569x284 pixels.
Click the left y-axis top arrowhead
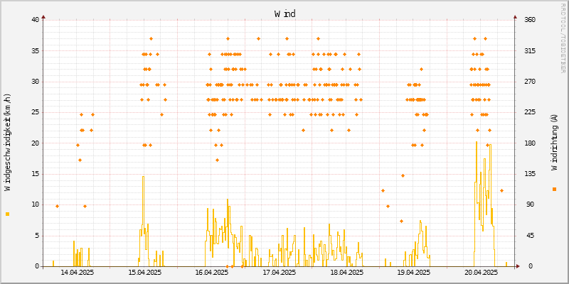[43, 16]
